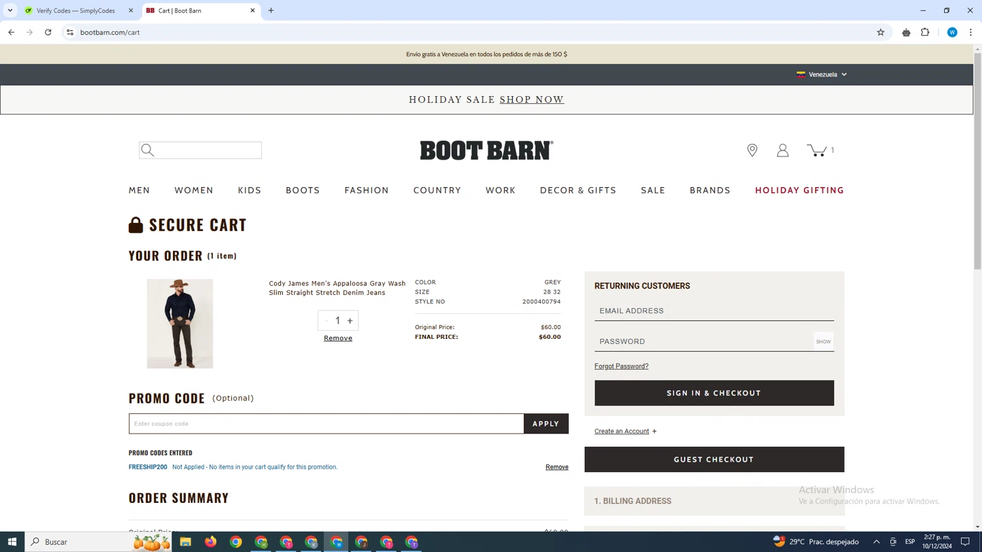Open the shopping cart icon
Viewport: 982px width, 552px height.
pyautogui.click(x=817, y=150)
